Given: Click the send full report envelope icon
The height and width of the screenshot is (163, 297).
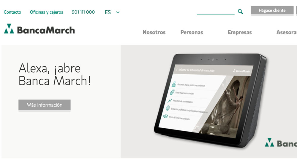Looking at the screenshot, I should 165,116.
